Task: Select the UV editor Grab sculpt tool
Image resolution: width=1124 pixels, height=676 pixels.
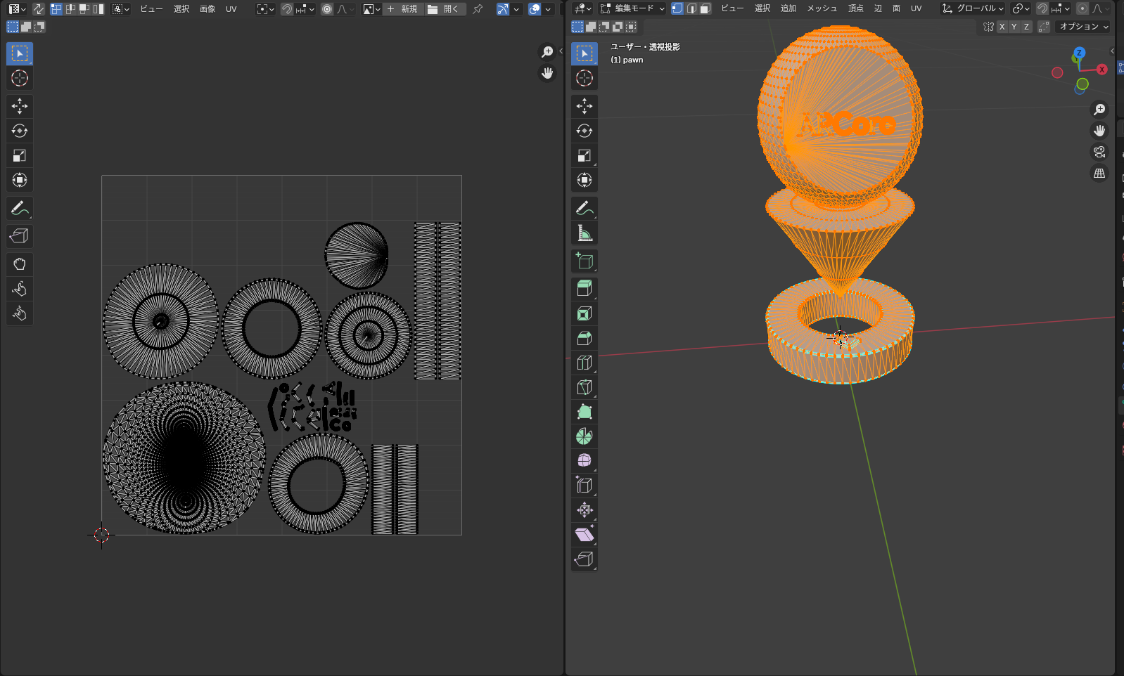Action: (x=20, y=264)
